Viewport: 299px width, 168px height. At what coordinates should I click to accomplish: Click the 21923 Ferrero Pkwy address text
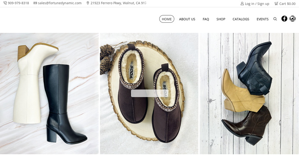pyautogui.click(x=118, y=3)
